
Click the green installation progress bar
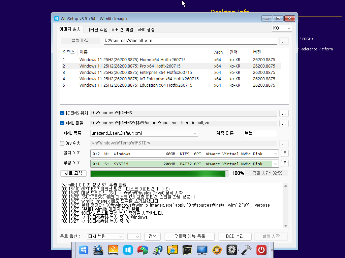click(159, 174)
